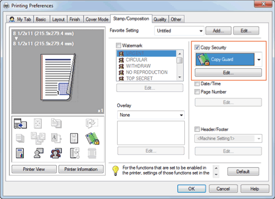This screenshot has width=275, height=199.
Task: Tick the Date/Time checkbox
Action: pyautogui.click(x=197, y=84)
